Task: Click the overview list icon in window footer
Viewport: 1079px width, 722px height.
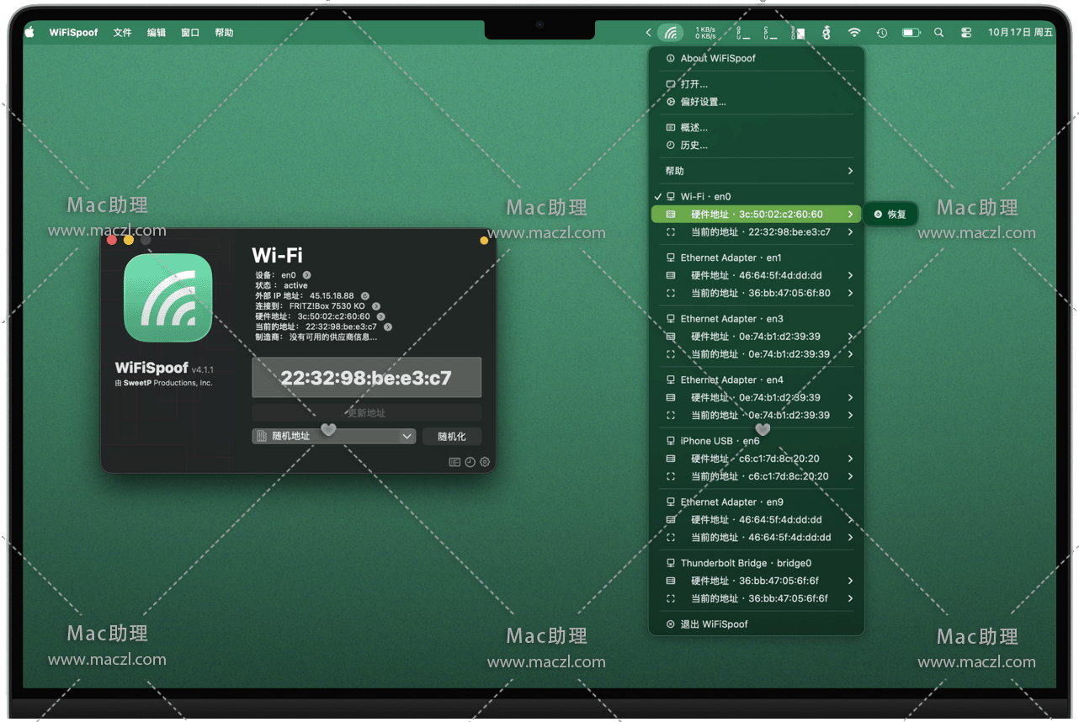Action: pyautogui.click(x=454, y=462)
